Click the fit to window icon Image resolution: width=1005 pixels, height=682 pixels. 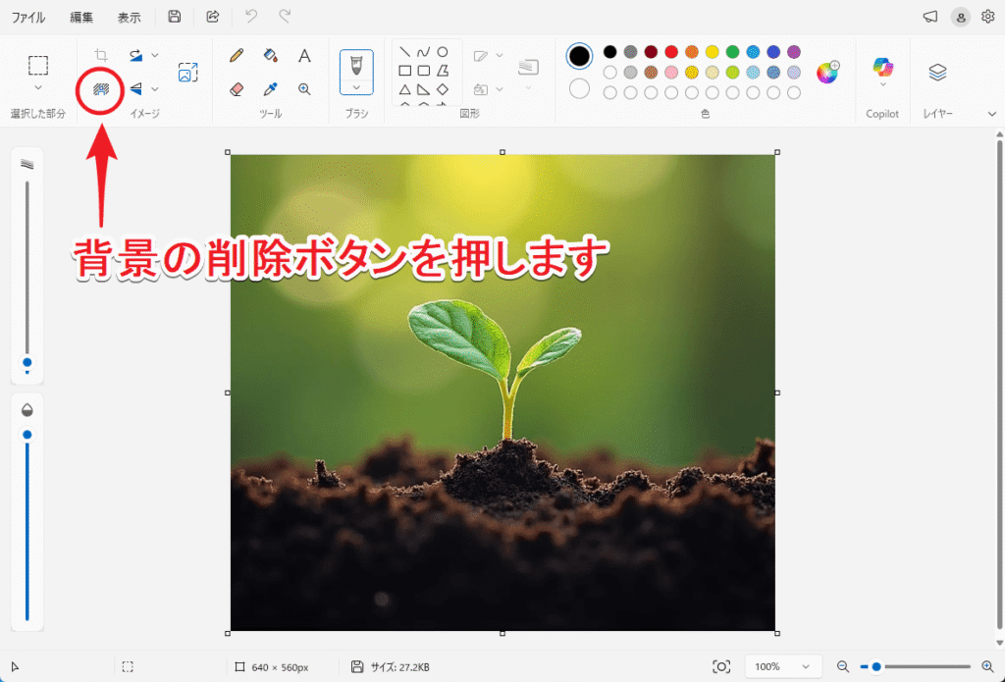721,666
